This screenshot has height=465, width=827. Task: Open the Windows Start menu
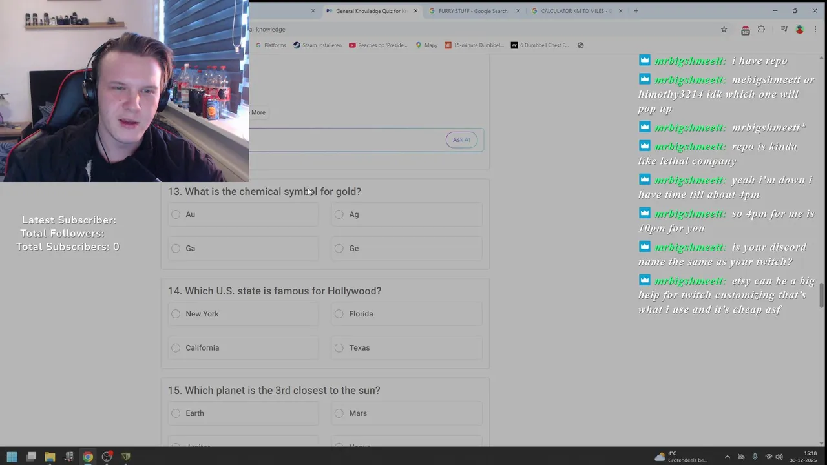[x=12, y=457]
